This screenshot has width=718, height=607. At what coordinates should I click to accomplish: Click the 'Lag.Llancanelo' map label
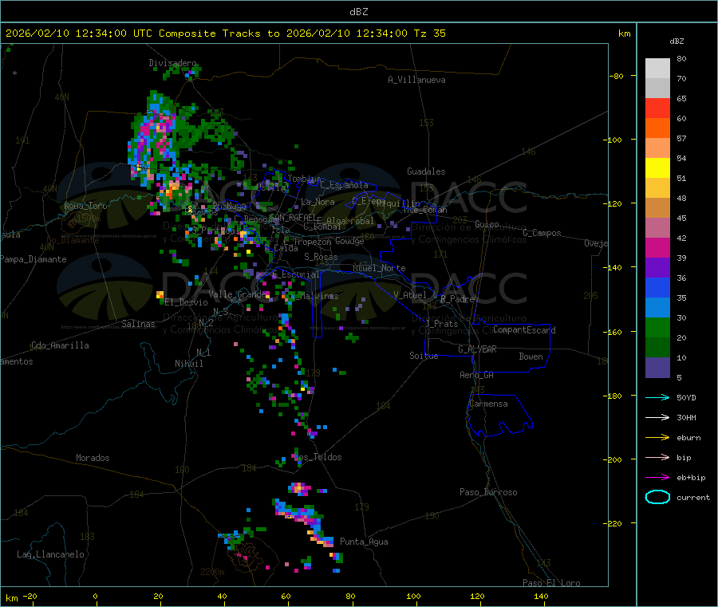coord(50,554)
